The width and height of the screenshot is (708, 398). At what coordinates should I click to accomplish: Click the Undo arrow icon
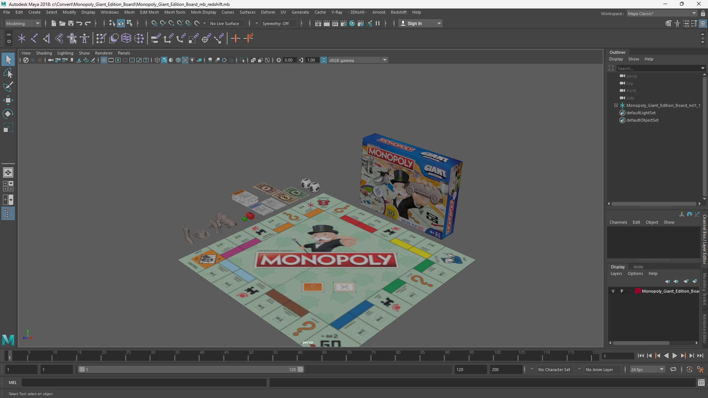click(x=79, y=23)
